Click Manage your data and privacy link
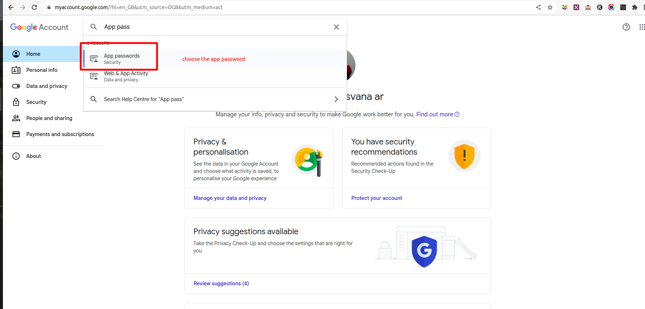The image size is (645, 309). pyautogui.click(x=230, y=198)
